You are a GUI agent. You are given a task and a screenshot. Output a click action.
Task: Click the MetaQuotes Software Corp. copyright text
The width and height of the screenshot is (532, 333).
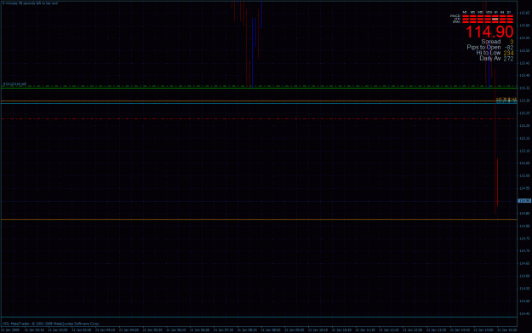51,324
